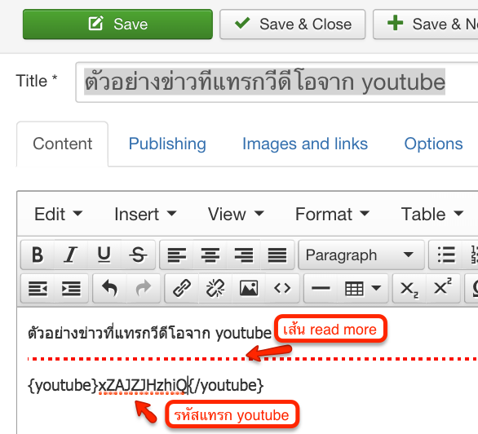Open the editor View menu
The height and width of the screenshot is (434, 478).
coord(236,214)
